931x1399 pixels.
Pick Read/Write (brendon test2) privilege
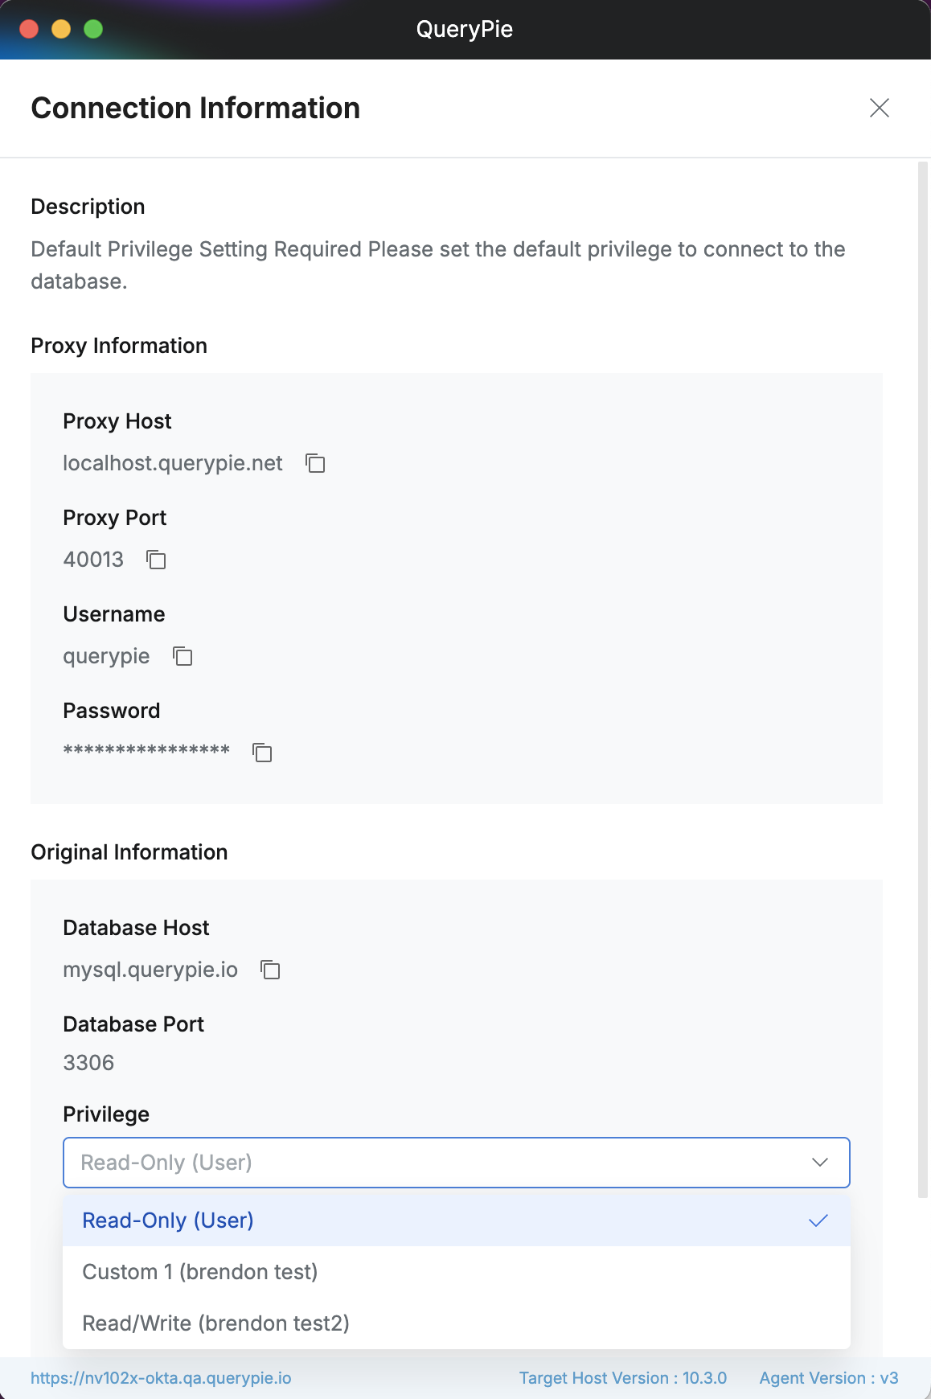(x=215, y=1323)
